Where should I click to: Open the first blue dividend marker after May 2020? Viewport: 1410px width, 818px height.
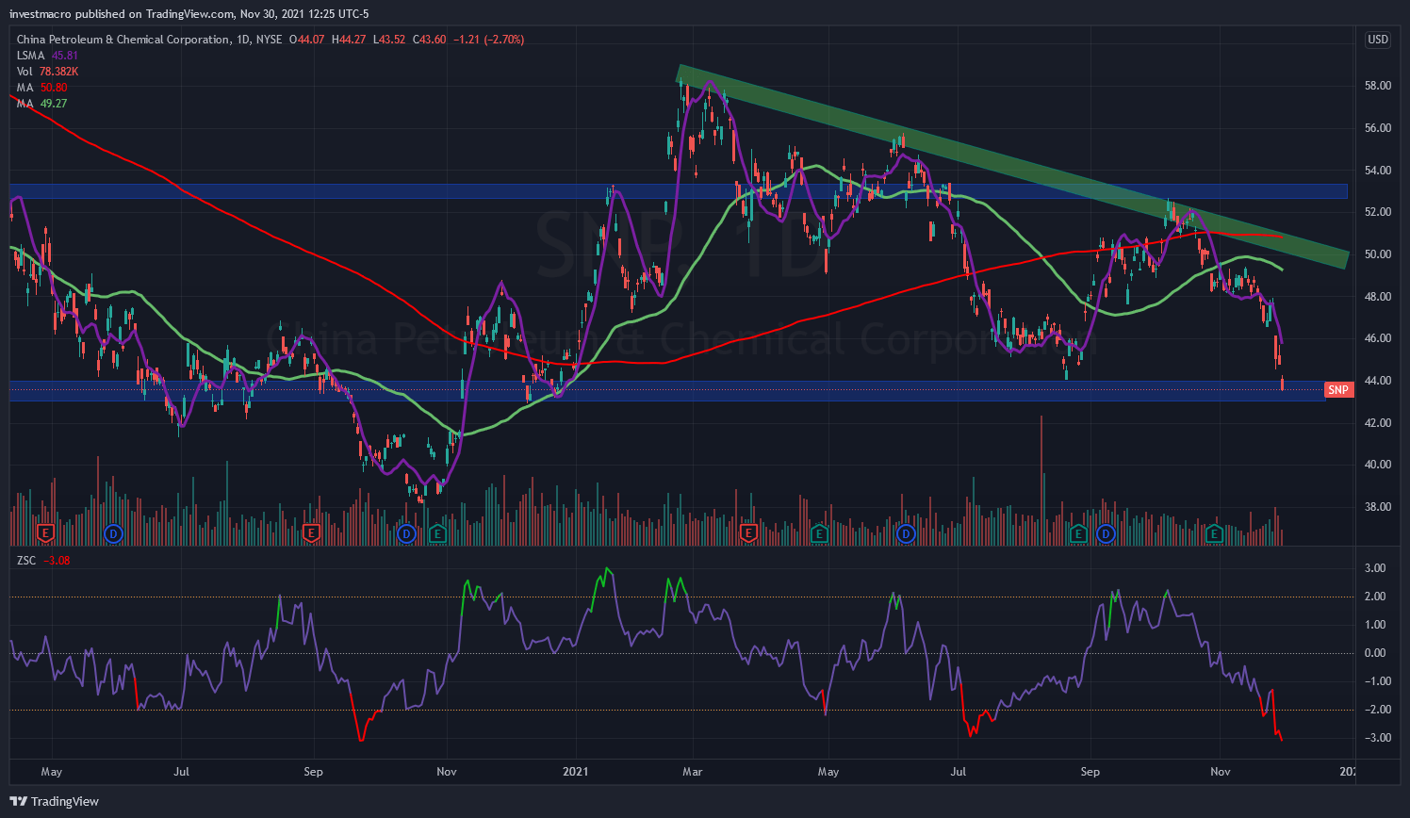113,533
